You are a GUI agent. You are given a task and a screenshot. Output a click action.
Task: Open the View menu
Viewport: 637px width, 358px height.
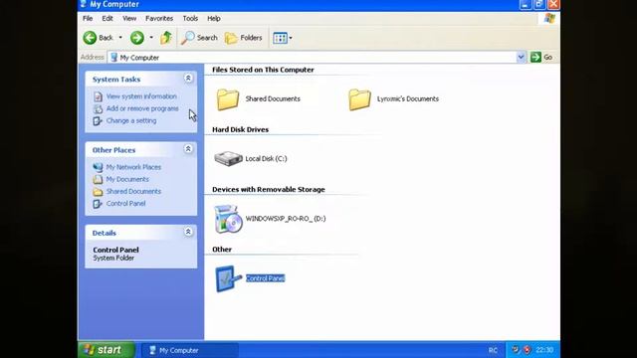(x=129, y=18)
